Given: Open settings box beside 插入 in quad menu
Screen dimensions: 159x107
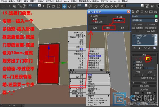Looking at the screenshot, I should (70, 87).
